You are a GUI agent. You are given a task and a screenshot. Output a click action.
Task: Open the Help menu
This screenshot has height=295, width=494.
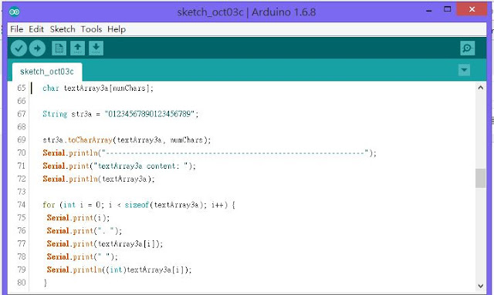[x=117, y=29]
